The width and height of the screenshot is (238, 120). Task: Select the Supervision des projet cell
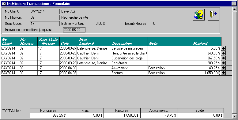[129, 58]
